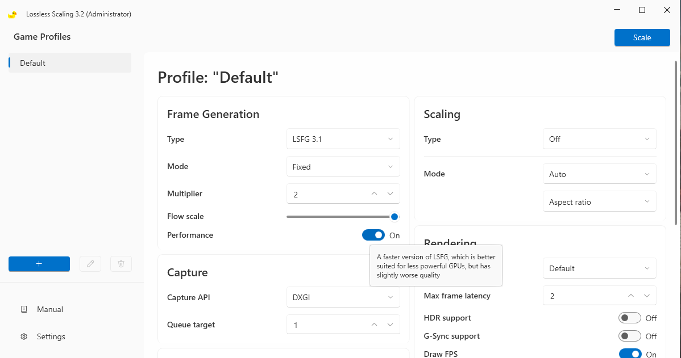
Task: Click the Flow scale slider handle
Action: coord(395,217)
